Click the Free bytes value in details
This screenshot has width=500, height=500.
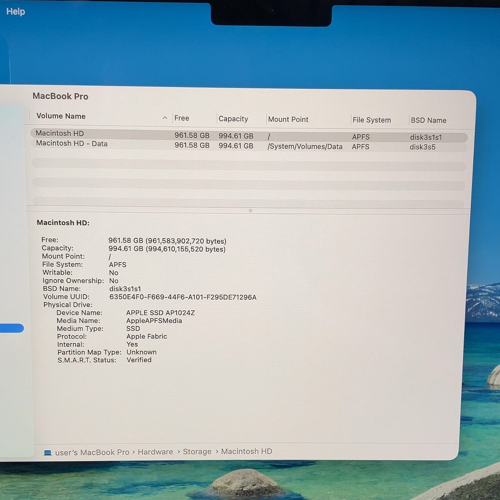point(167,241)
